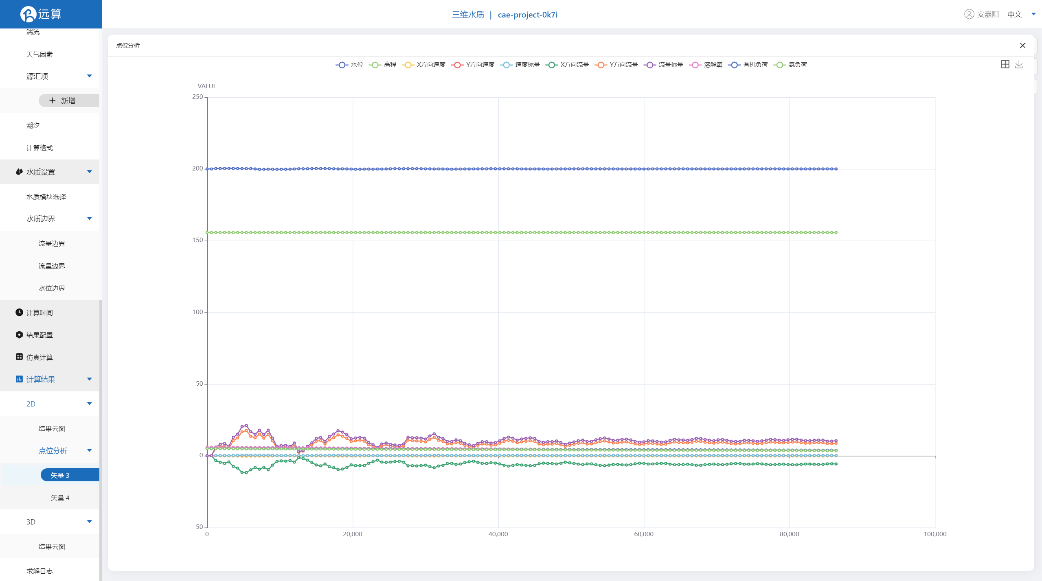Click the 新增 add button
Image resolution: width=1042 pixels, height=581 pixels.
(69, 100)
